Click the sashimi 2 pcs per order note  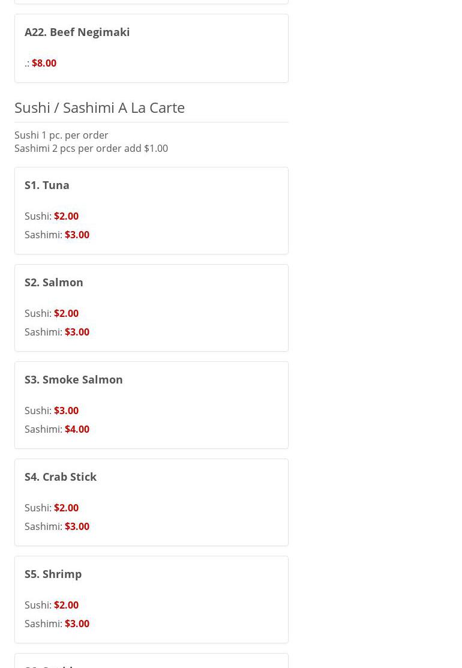pos(91,148)
